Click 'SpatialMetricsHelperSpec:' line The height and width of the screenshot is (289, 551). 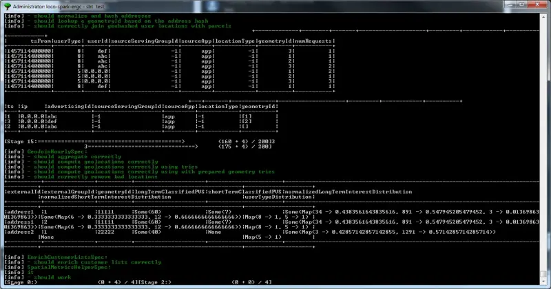tap(69, 267)
